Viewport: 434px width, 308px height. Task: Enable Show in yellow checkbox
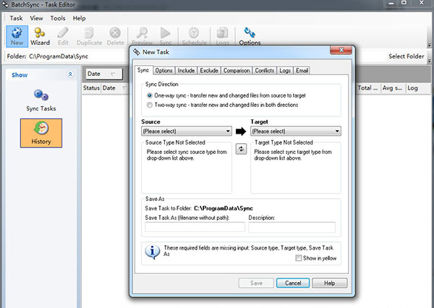299,258
